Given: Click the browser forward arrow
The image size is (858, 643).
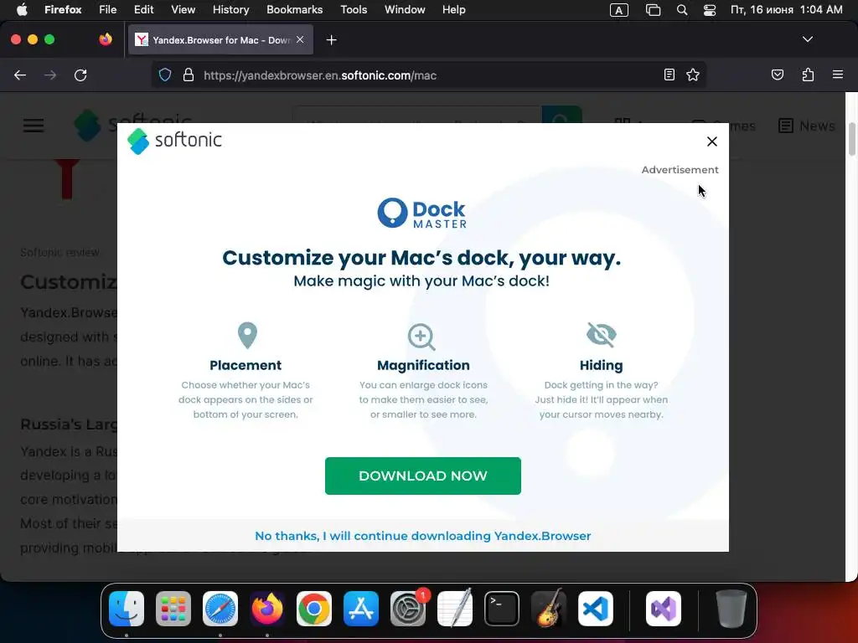Looking at the screenshot, I should [x=50, y=75].
